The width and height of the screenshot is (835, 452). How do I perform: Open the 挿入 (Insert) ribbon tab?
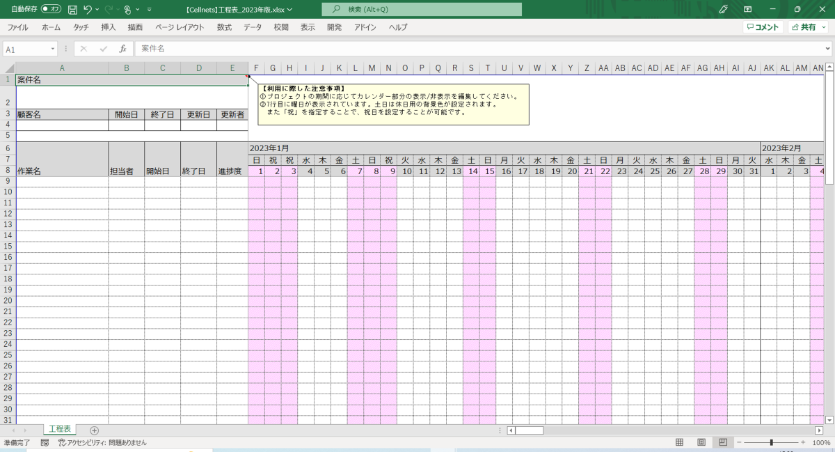click(x=109, y=27)
